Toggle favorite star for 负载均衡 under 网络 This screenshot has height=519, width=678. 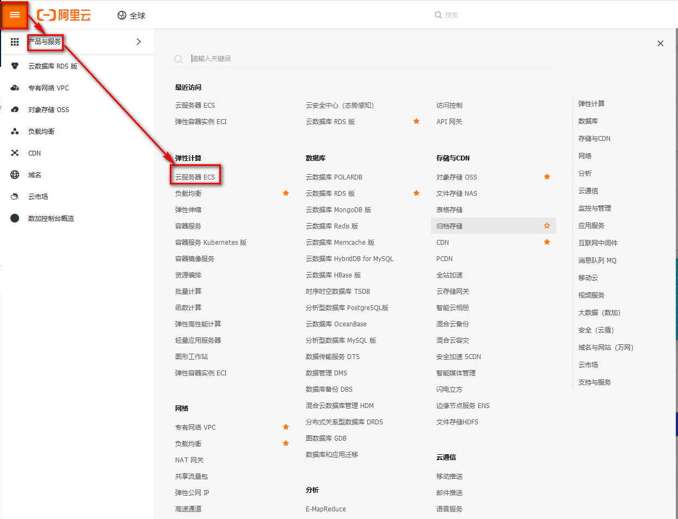coord(286,443)
